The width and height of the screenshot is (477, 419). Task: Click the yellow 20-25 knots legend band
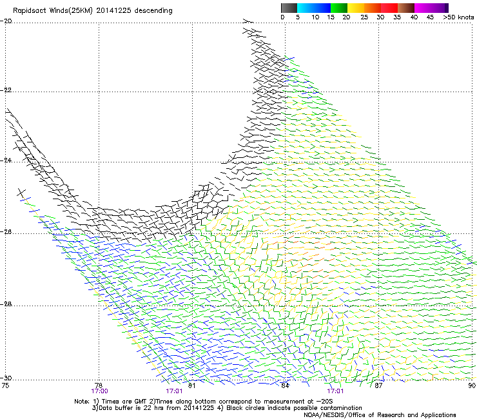tap(356, 8)
